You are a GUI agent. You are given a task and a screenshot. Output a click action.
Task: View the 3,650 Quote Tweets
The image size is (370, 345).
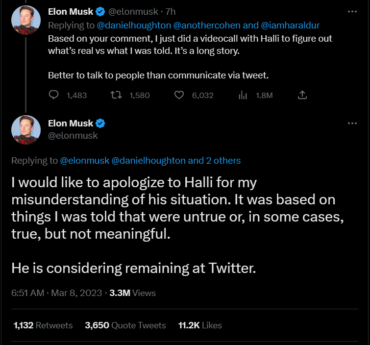pyautogui.click(x=125, y=325)
